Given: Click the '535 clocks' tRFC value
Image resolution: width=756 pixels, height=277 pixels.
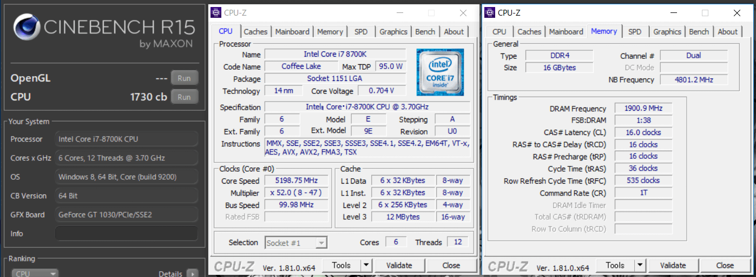Looking at the screenshot, I should coord(643,181).
